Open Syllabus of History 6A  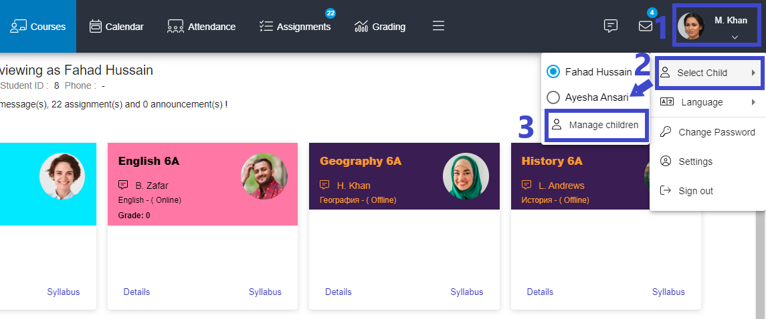(668, 292)
